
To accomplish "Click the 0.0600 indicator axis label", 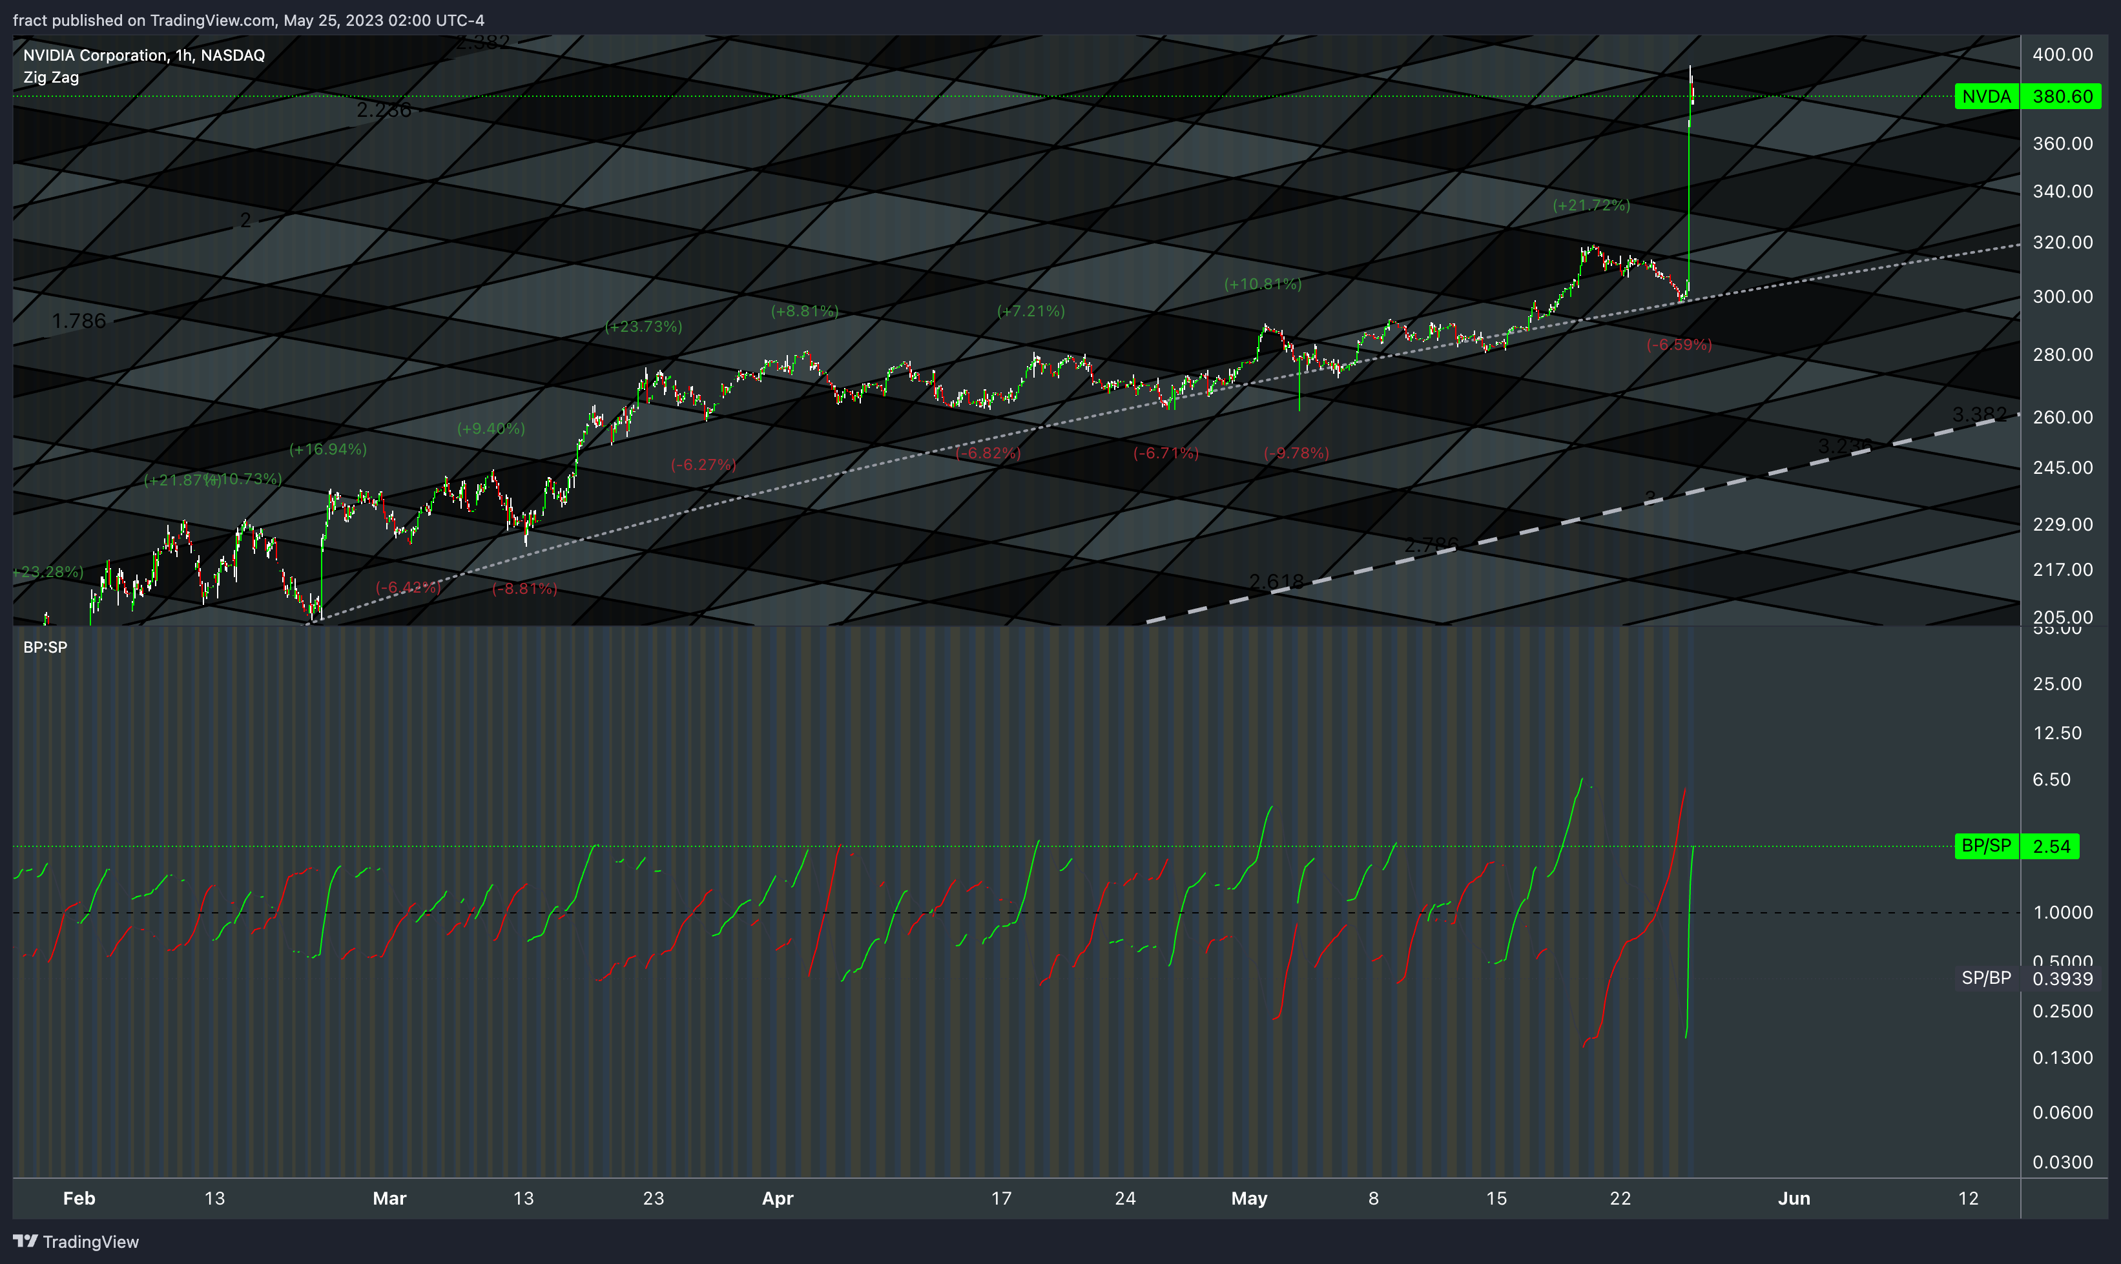I will [2062, 1113].
